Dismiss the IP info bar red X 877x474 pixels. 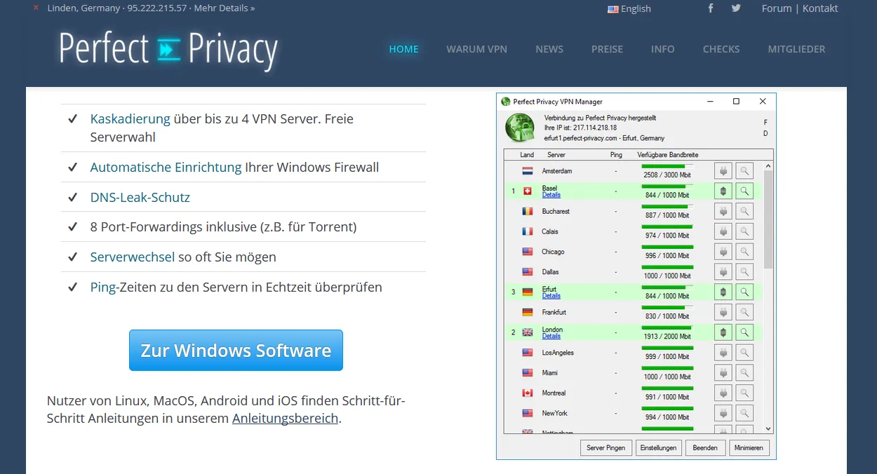(x=36, y=8)
